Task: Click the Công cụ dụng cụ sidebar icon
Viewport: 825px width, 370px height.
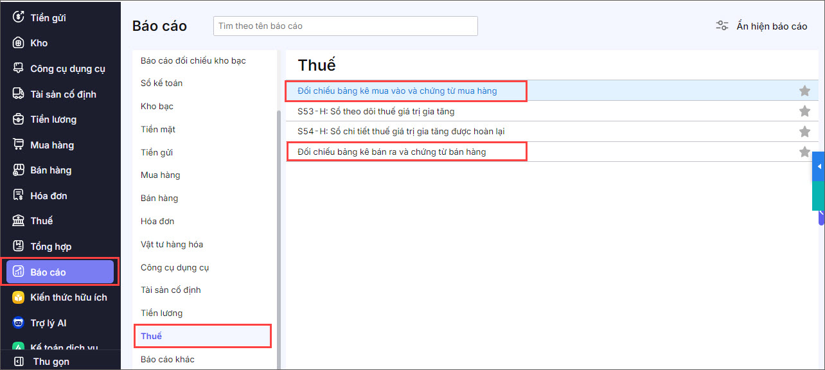Action: point(19,68)
